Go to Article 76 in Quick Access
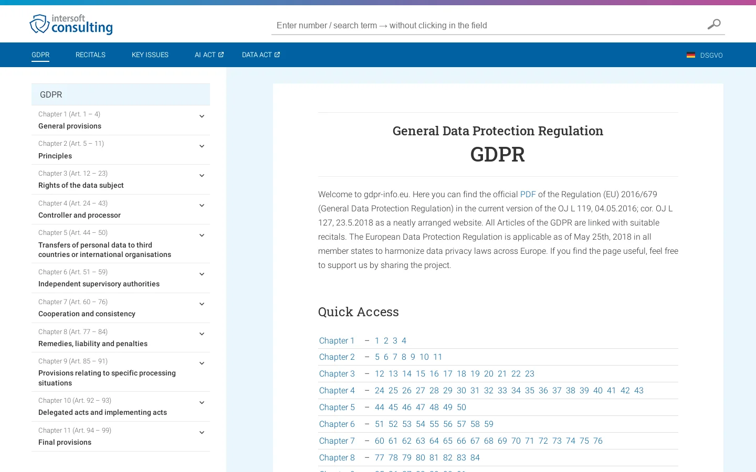The image size is (756, 472). pyautogui.click(x=598, y=441)
